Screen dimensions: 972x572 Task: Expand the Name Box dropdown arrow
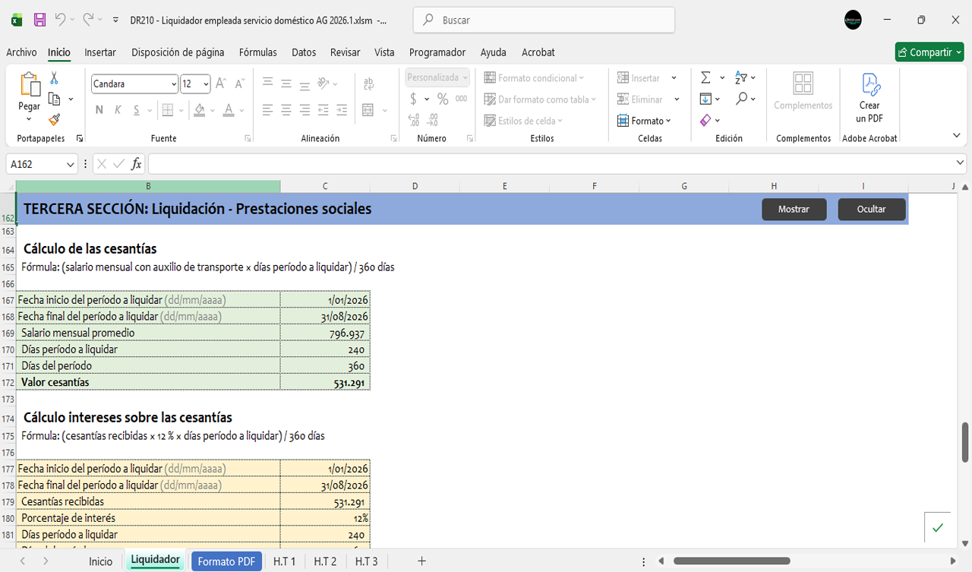click(x=71, y=164)
